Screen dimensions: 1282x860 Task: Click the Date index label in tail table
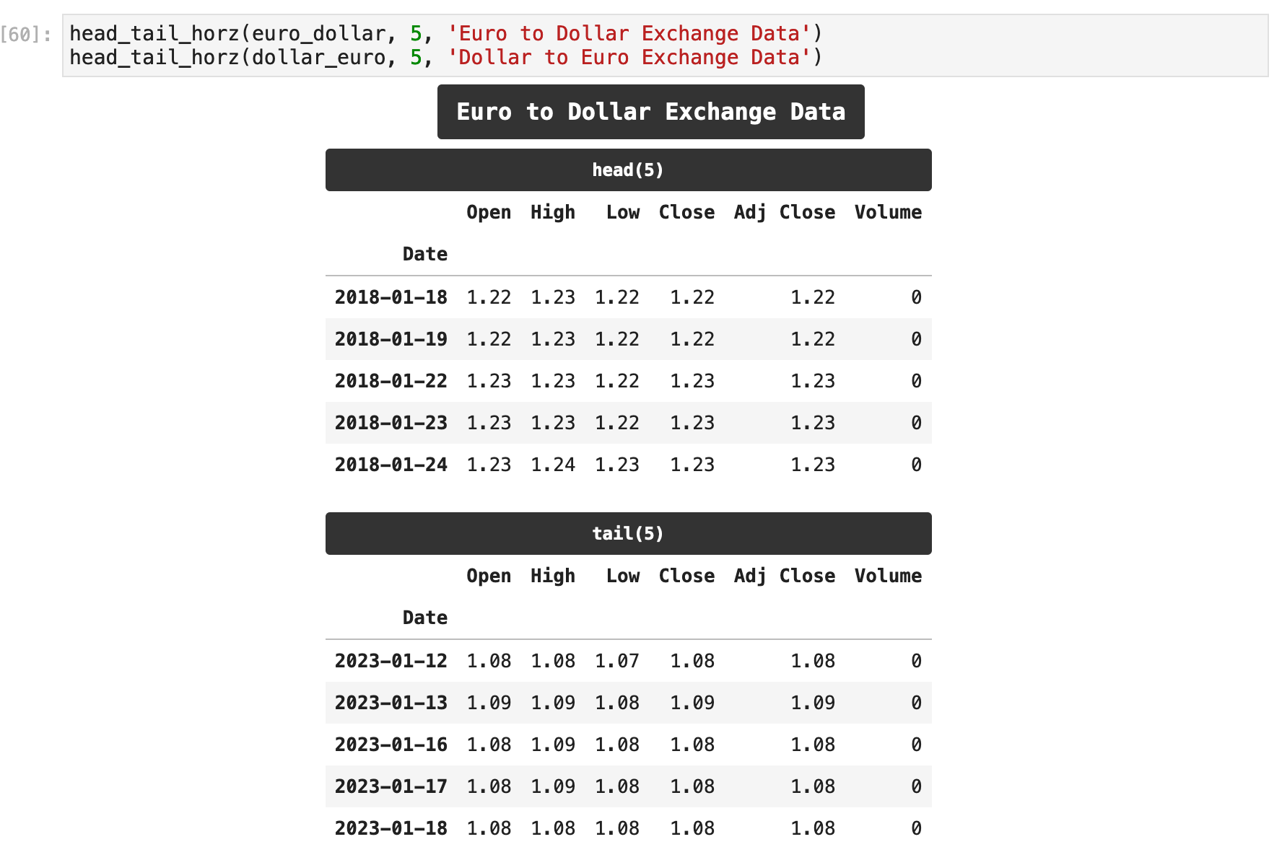425,618
